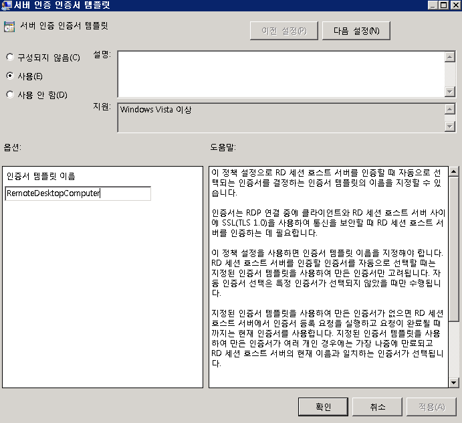Click up arrow of 도움말 scrollbar
The width and height of the screenshot is (462, 423).
[x=454, y=171]
